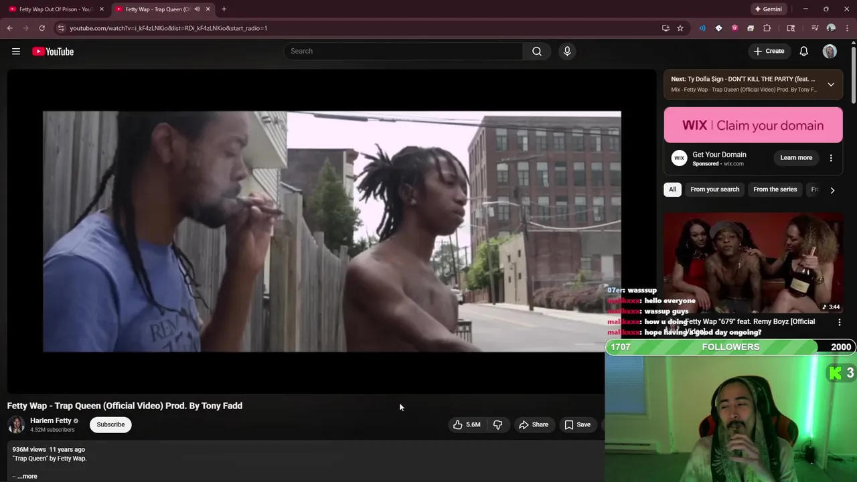The width and height of the screenshot is (857, 482).
Task: View site information icon in address bar
Action: (61, 28)
